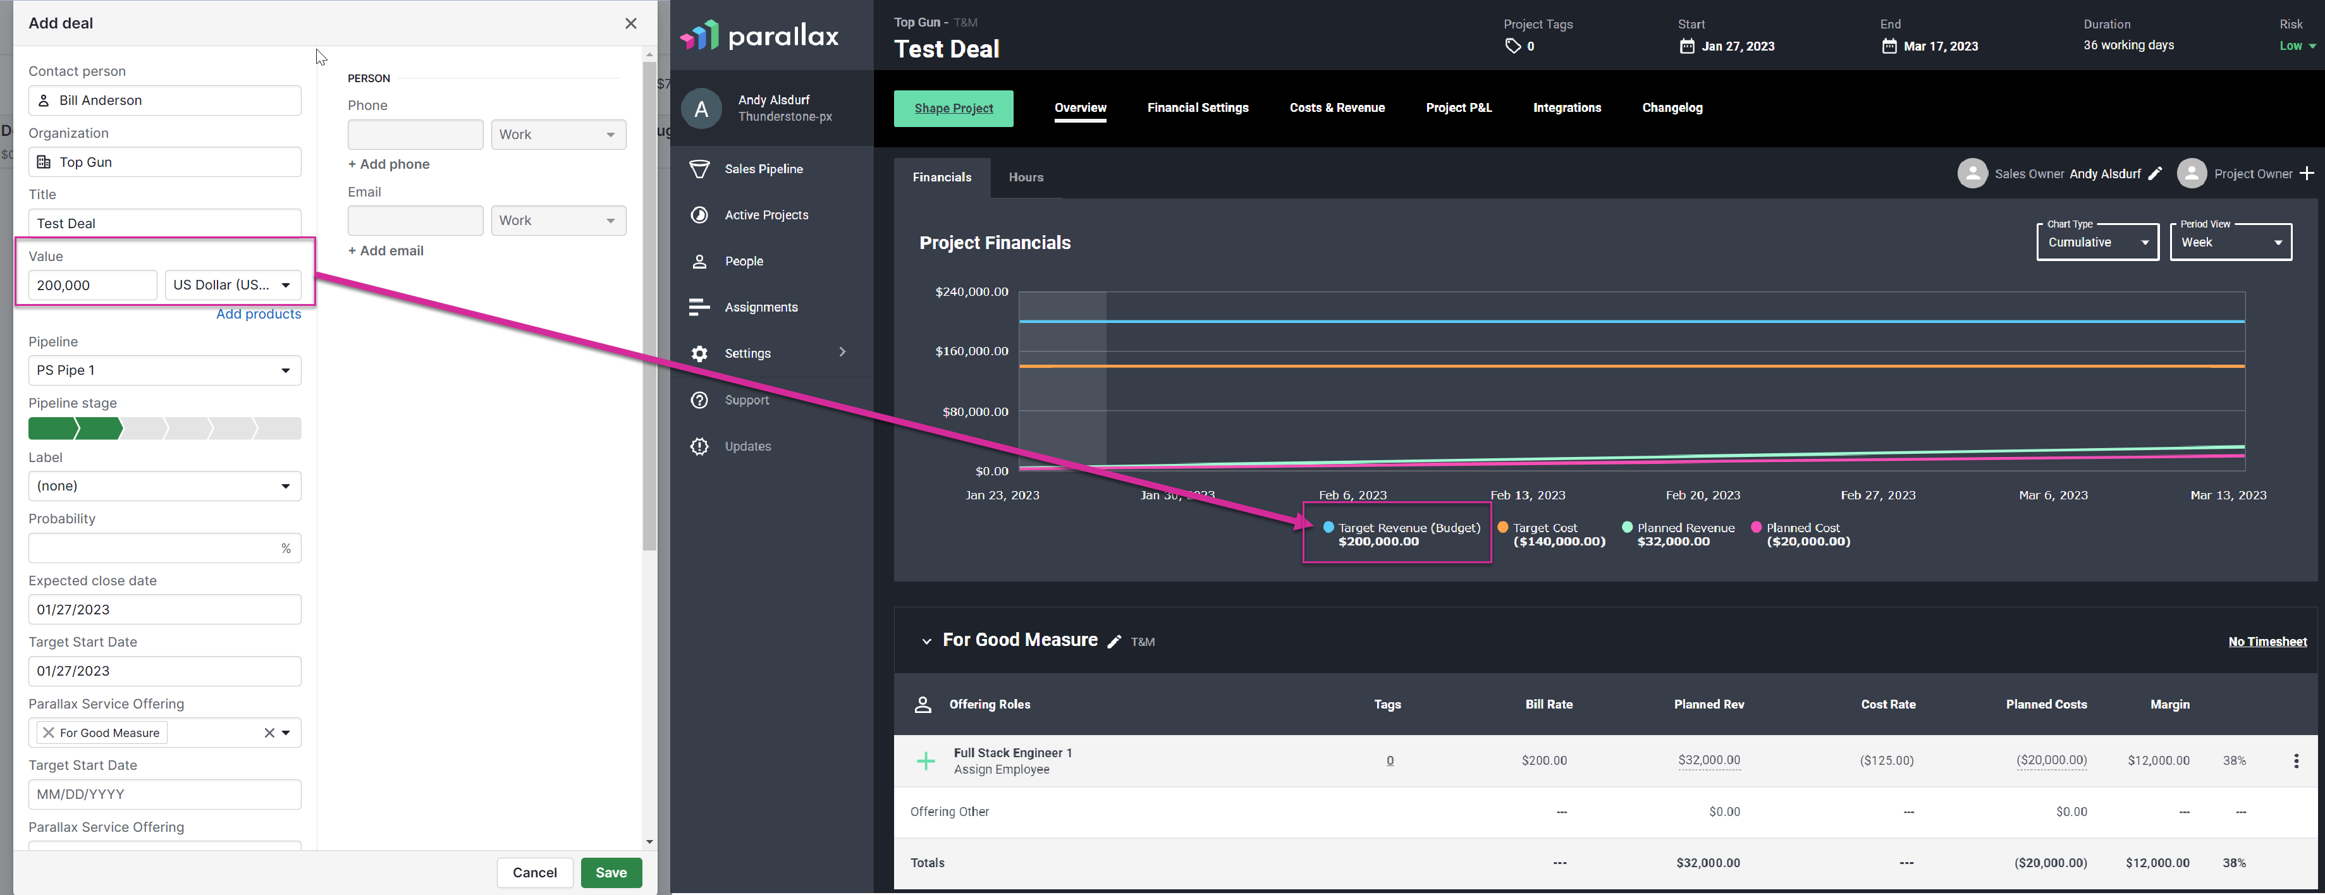This screenshot has width=2325, height=895.
Task: Click the Andy Alsdurf avatar
Action: 701,109
